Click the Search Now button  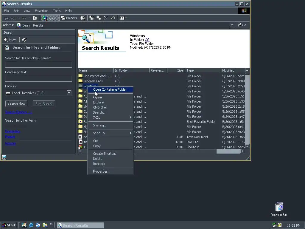(16, 103)
